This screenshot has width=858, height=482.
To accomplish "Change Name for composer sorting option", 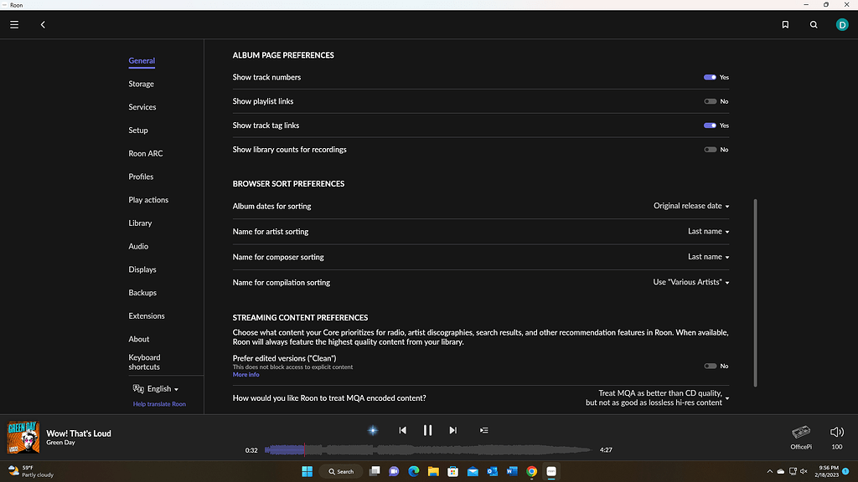I will click(x=708, y=257).
